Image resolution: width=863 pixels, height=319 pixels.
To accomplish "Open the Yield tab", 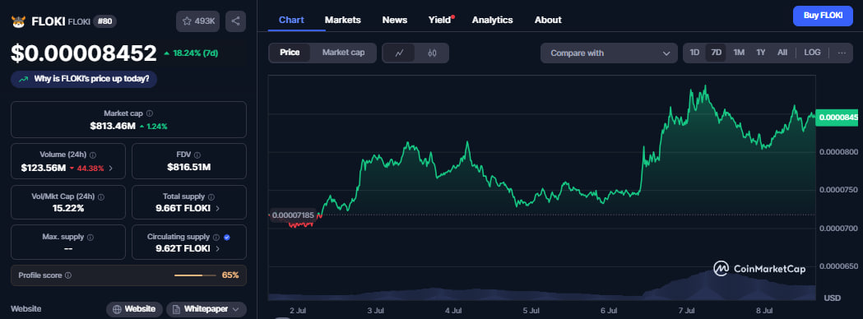I will (x=440, y=20).
